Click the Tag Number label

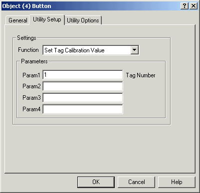click(141, 75)
